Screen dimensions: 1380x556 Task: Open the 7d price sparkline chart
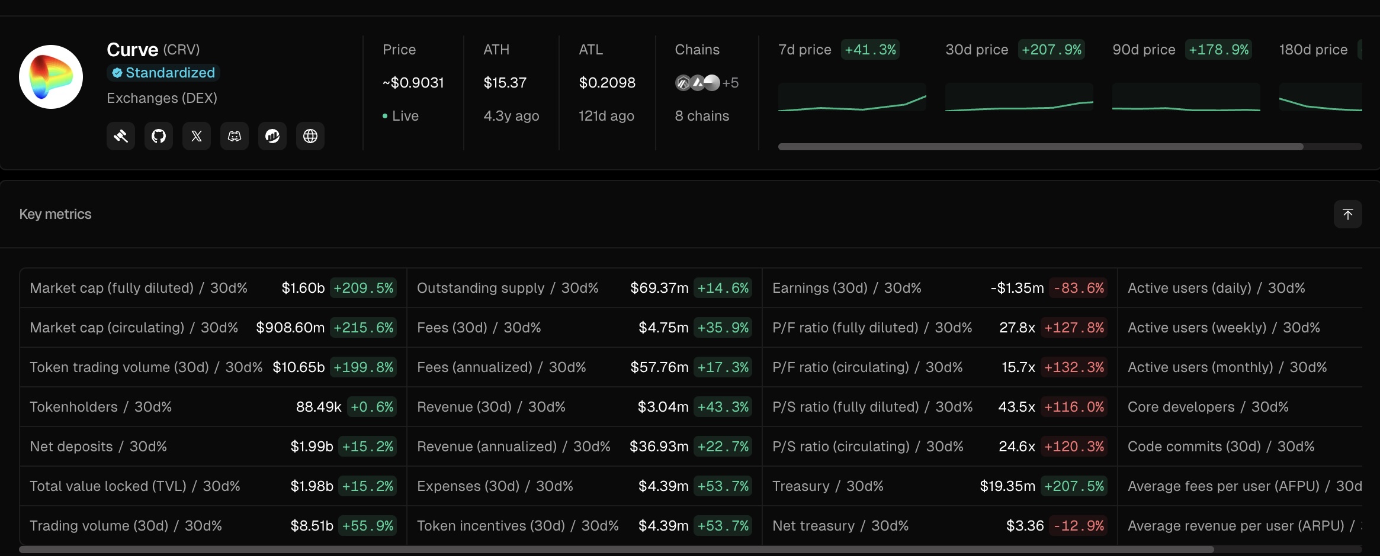pos(852,97)
